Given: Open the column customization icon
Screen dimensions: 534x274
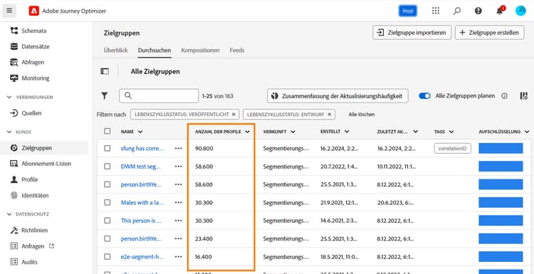Looking at the screenshot, I should click(x=524, y=96).
